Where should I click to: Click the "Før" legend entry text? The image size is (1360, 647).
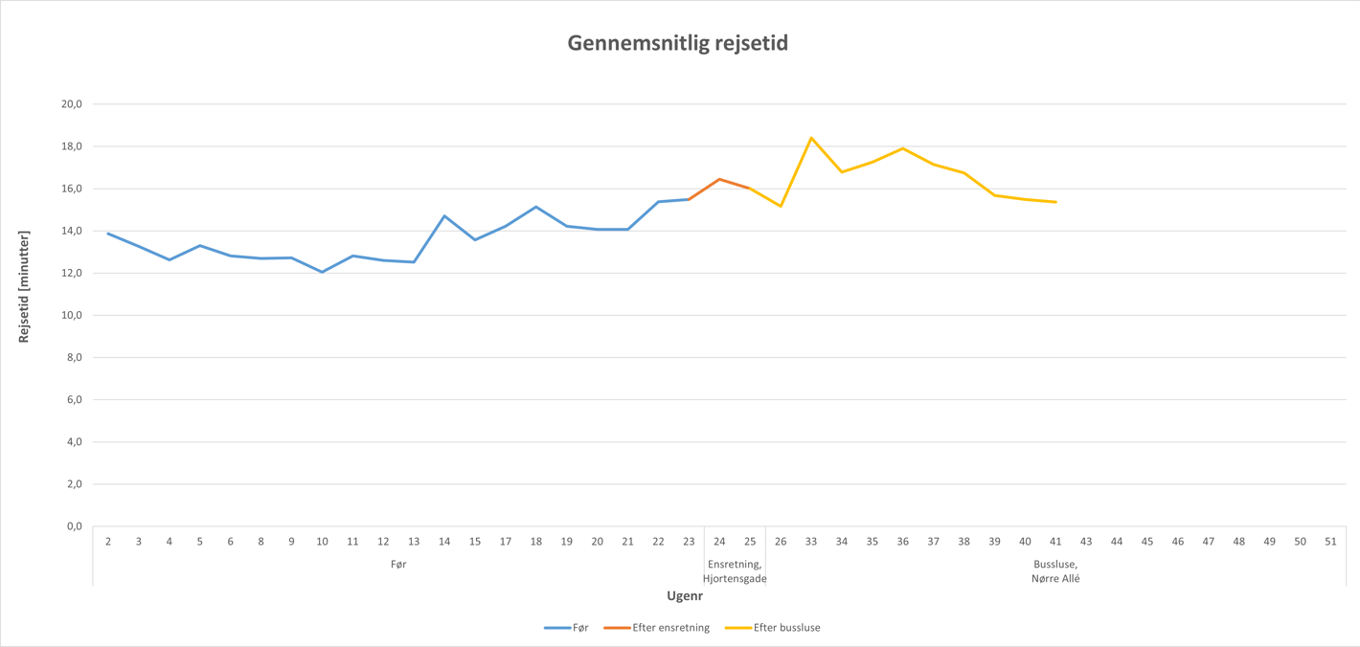[580, 628]
